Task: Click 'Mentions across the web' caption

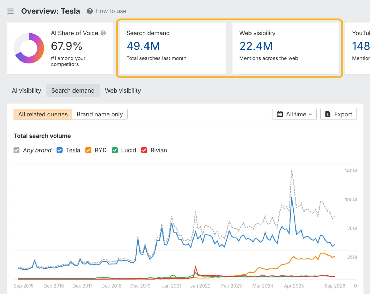Action: pos(269,58)
